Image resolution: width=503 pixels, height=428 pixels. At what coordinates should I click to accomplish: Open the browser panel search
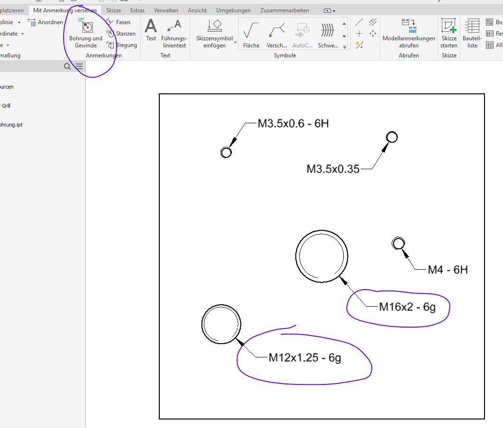coord(68,67)
